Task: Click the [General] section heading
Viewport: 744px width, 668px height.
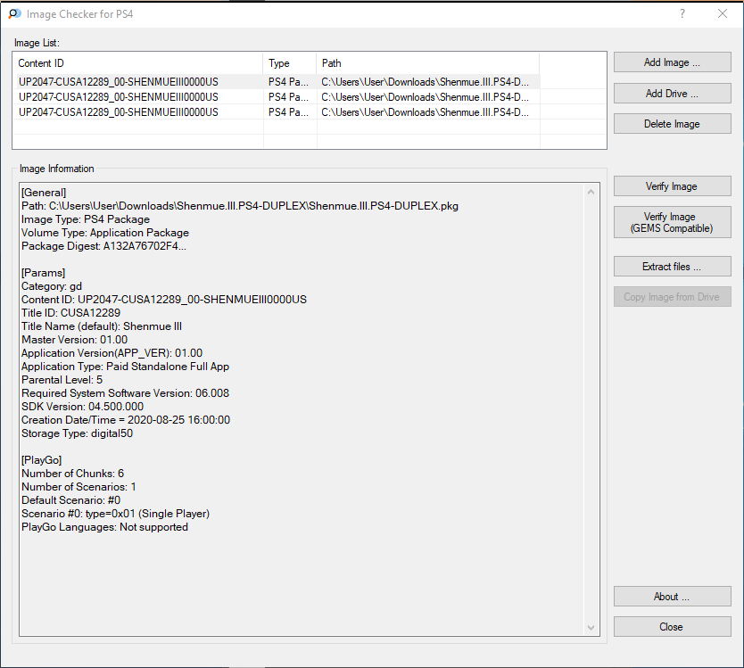Action: point(44,193)
